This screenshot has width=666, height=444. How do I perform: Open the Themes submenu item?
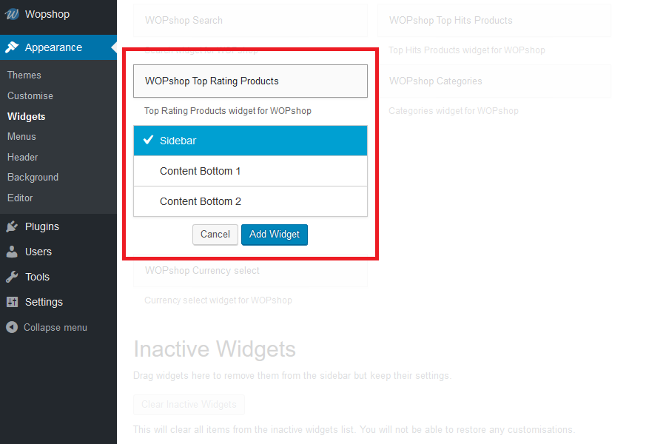click(x=24, y=75)
